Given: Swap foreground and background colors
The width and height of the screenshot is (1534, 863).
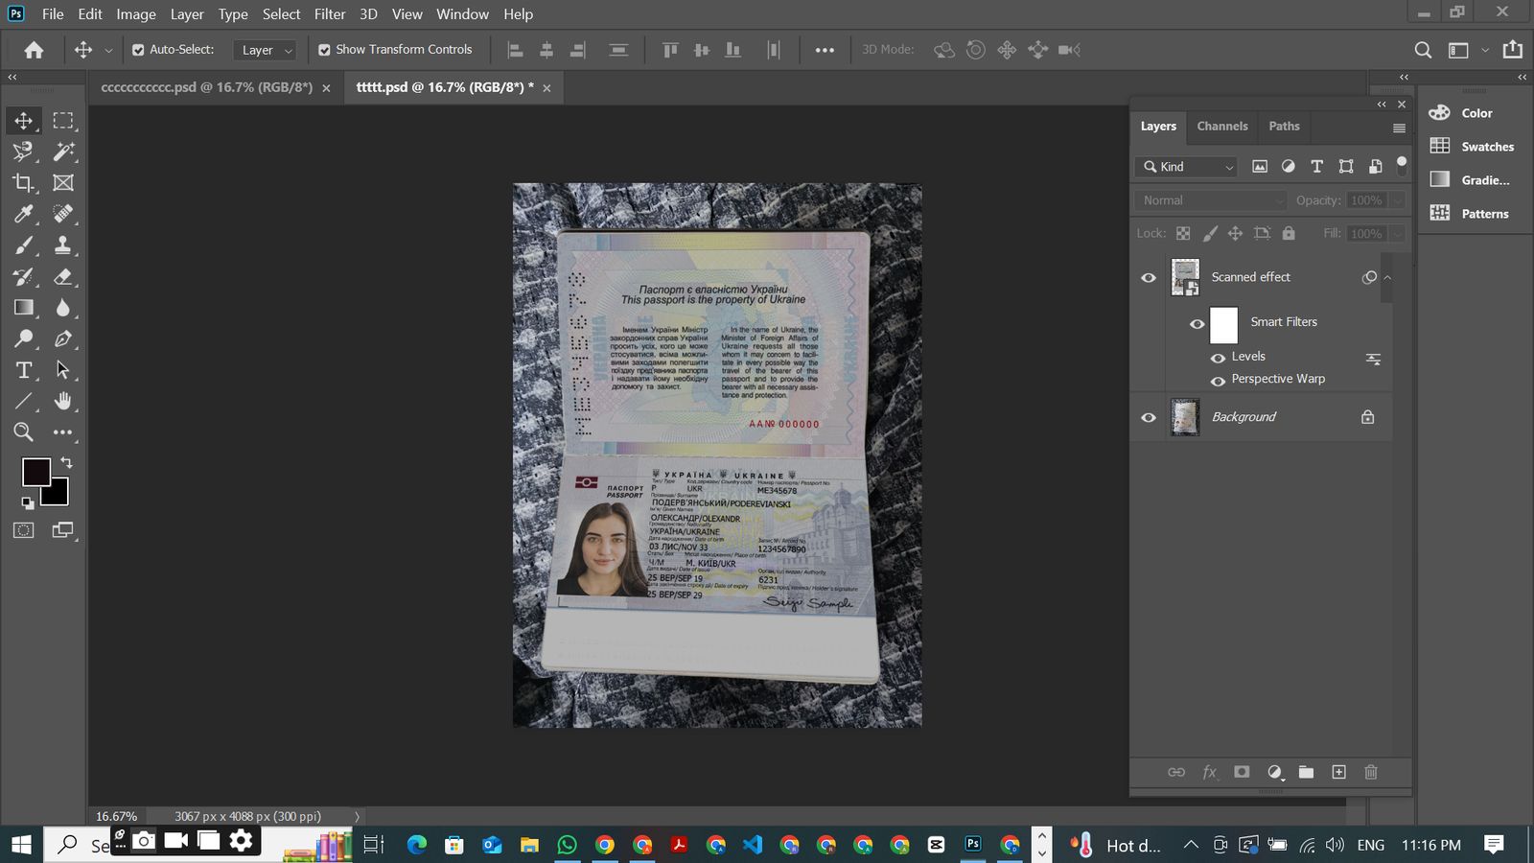Looking at the screenshot, I should (x=66, y=462).
